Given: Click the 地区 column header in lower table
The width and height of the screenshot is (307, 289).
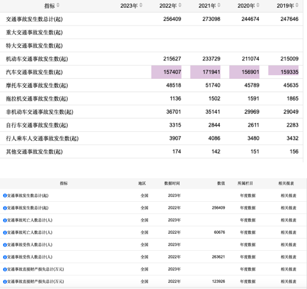Looking at the screenshot, I should tap(142, 183).
